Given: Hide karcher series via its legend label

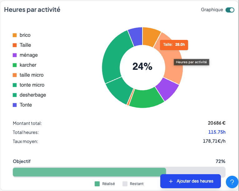Looking at the screenshot, I should pyautogui.click(x=28, y=65).
